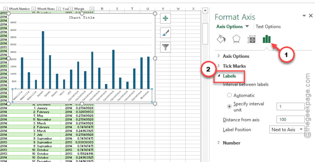The image size is (315, 162).
Task: Select column W header
Action: (178, 9)
